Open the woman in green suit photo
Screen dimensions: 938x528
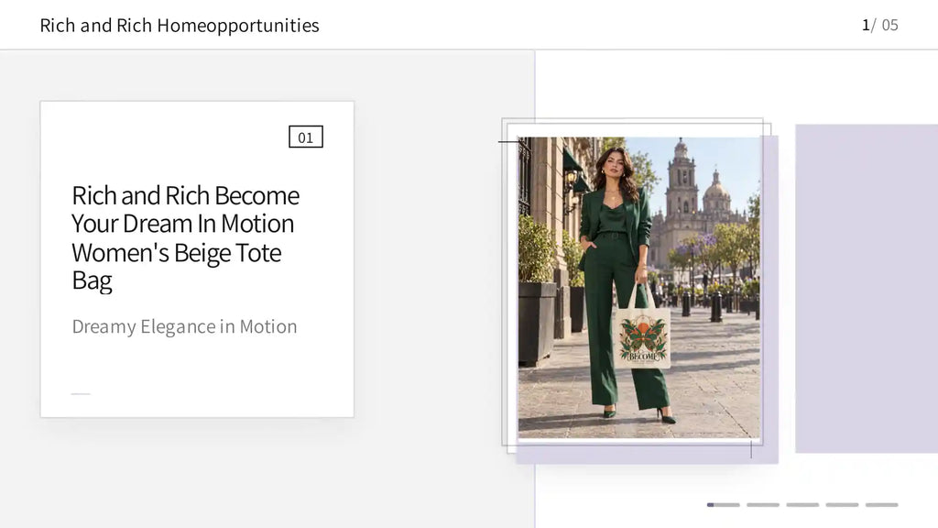[x=638, y=287]
